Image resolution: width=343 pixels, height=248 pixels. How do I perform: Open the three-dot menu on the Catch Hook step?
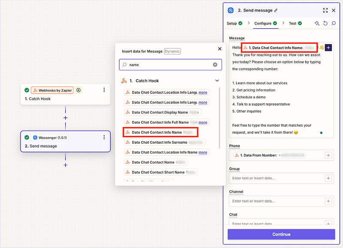104,90
